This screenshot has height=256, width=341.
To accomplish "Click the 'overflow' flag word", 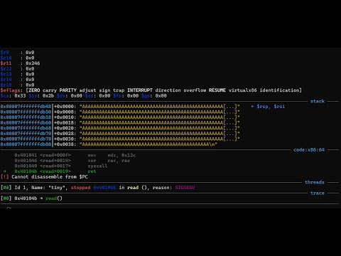I will (x=195, y=90).
